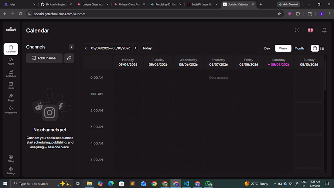Click the Thursday 05/07/2026 column header
The image size is (334, 188).
click(x=218, y=62)
